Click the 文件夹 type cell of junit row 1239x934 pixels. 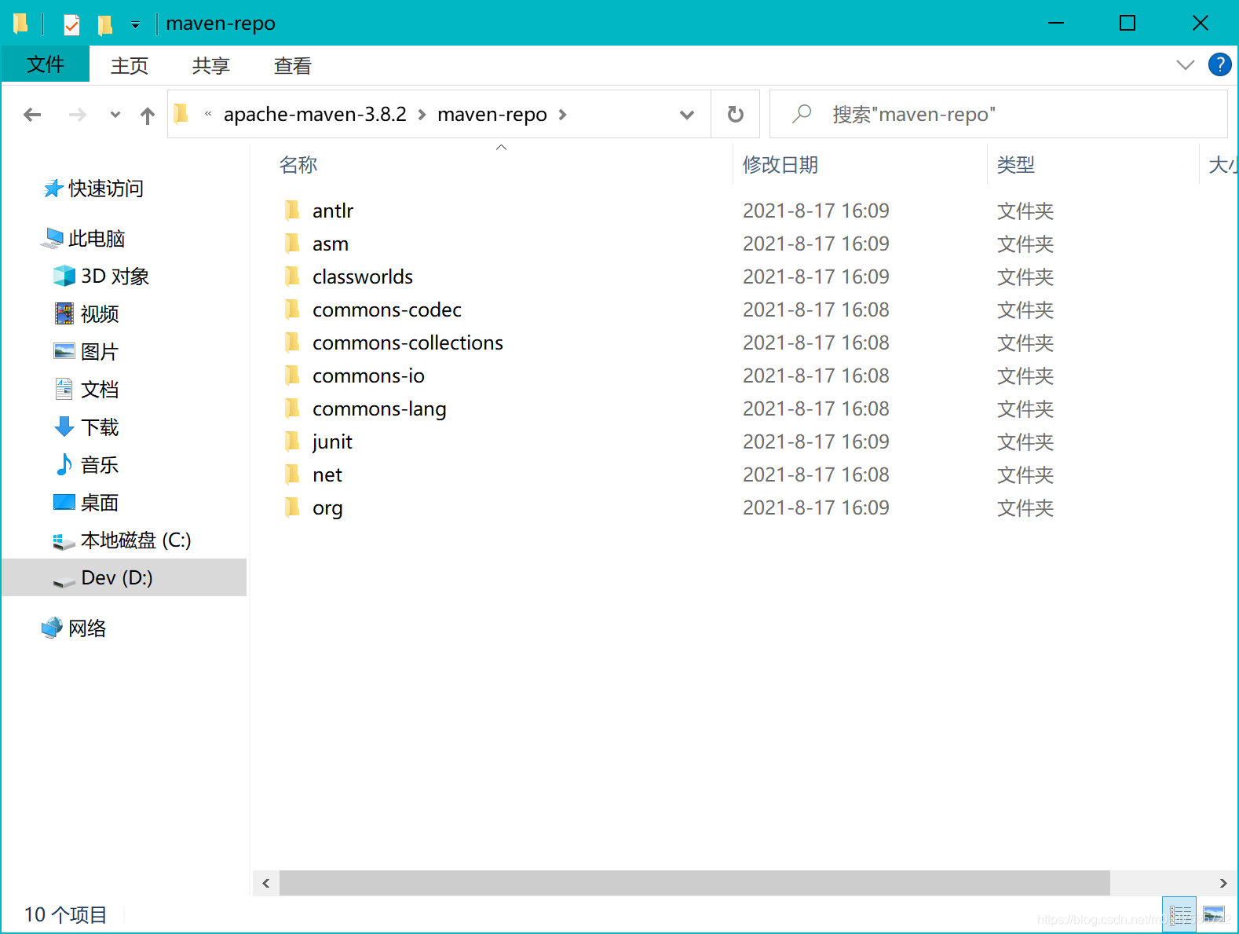click(1025, 441)
